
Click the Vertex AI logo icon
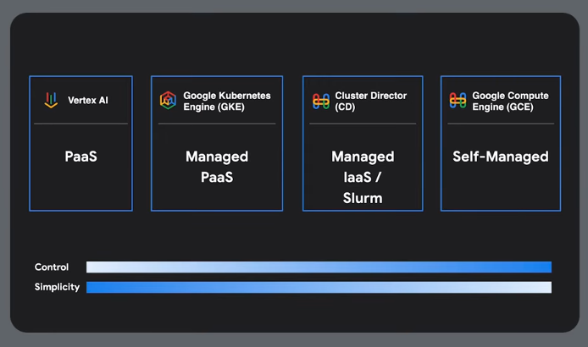(x=52, y=101)
